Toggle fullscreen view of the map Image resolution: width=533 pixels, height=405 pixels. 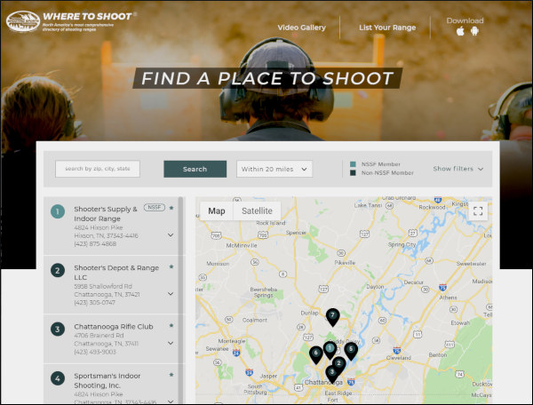click(x=478, y=211)
